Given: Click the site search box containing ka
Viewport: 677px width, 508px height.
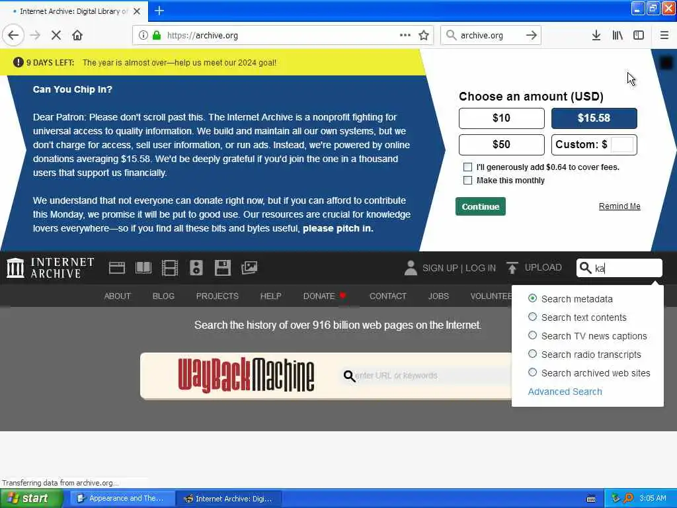Looking at the screenshot, I should 619,268.
